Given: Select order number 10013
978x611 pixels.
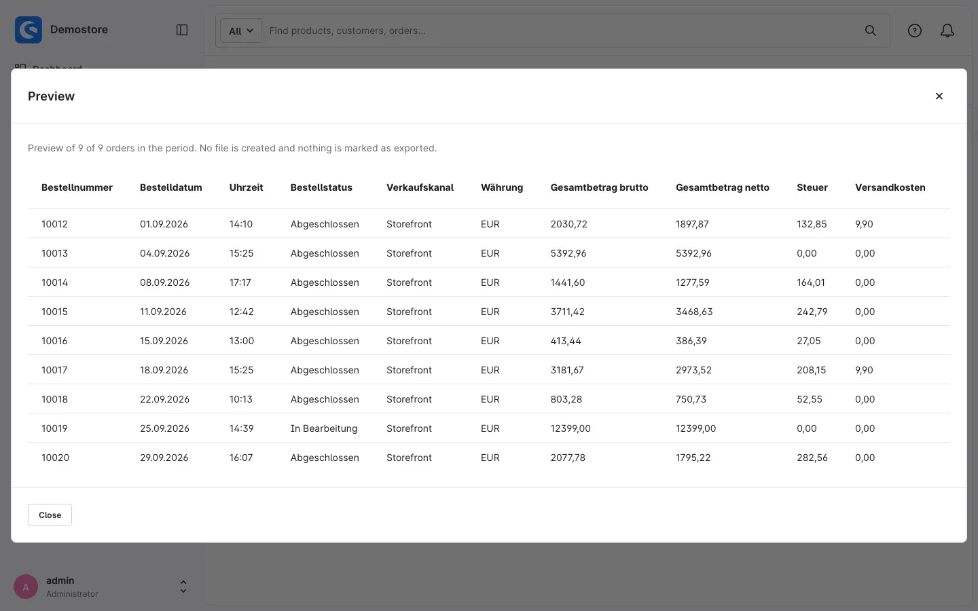Looking at the screenshot, I should [x=54, y=253].
